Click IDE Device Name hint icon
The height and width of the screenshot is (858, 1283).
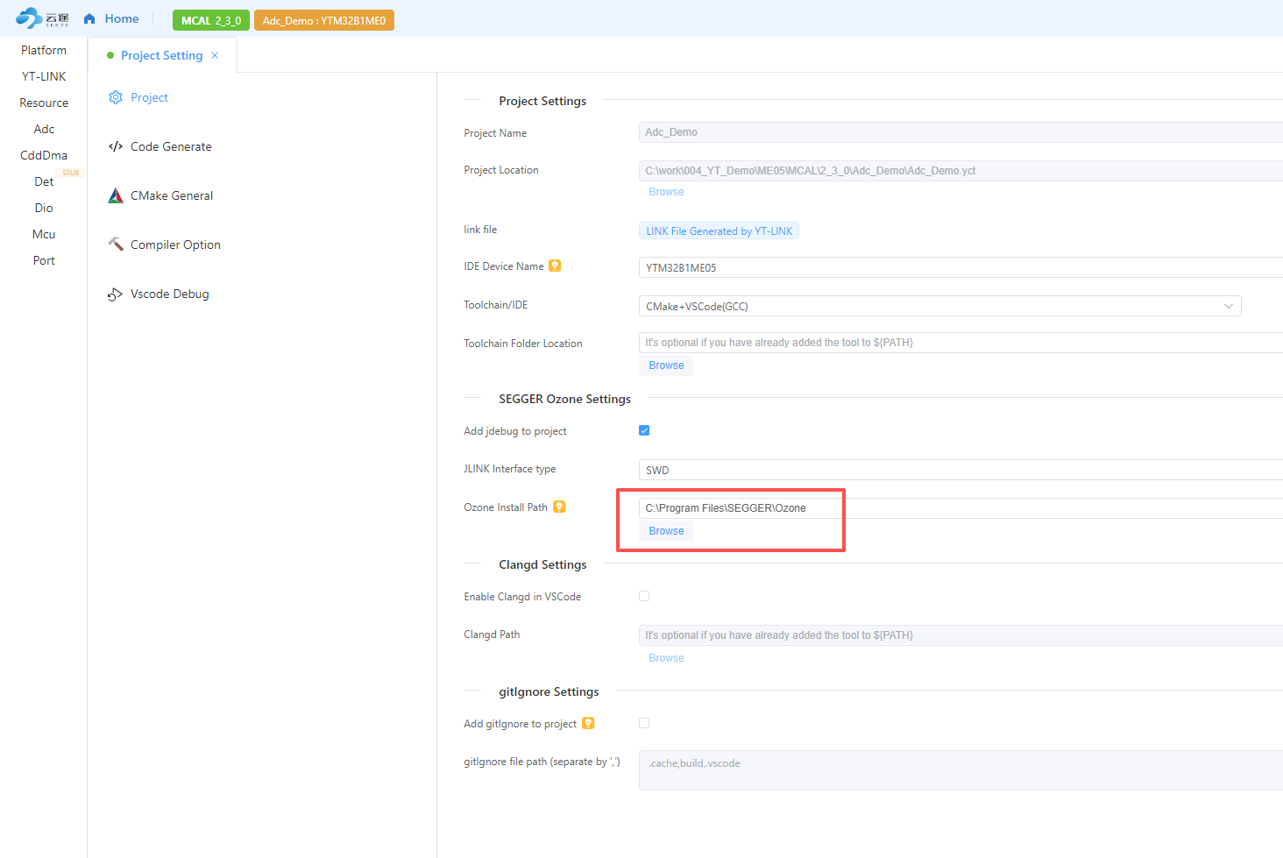tap(555, 266)
